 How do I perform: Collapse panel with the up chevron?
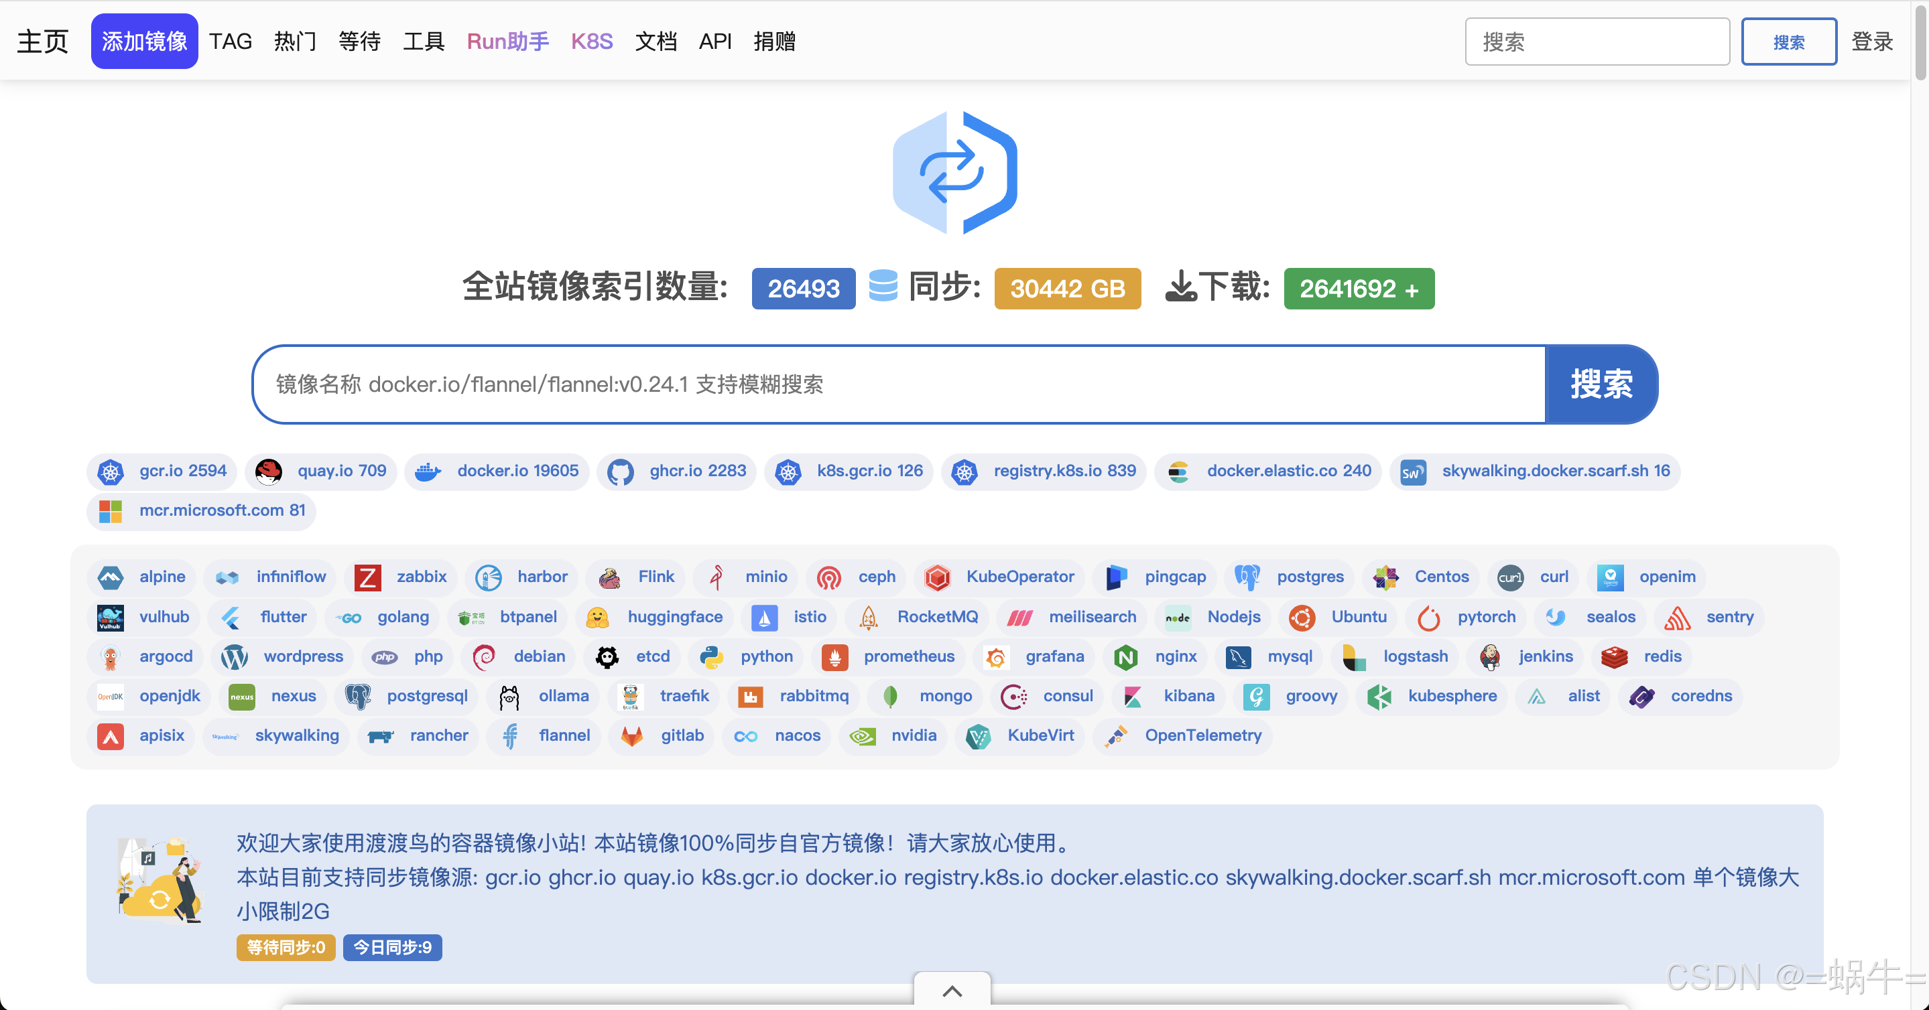[x=952, y=991]
